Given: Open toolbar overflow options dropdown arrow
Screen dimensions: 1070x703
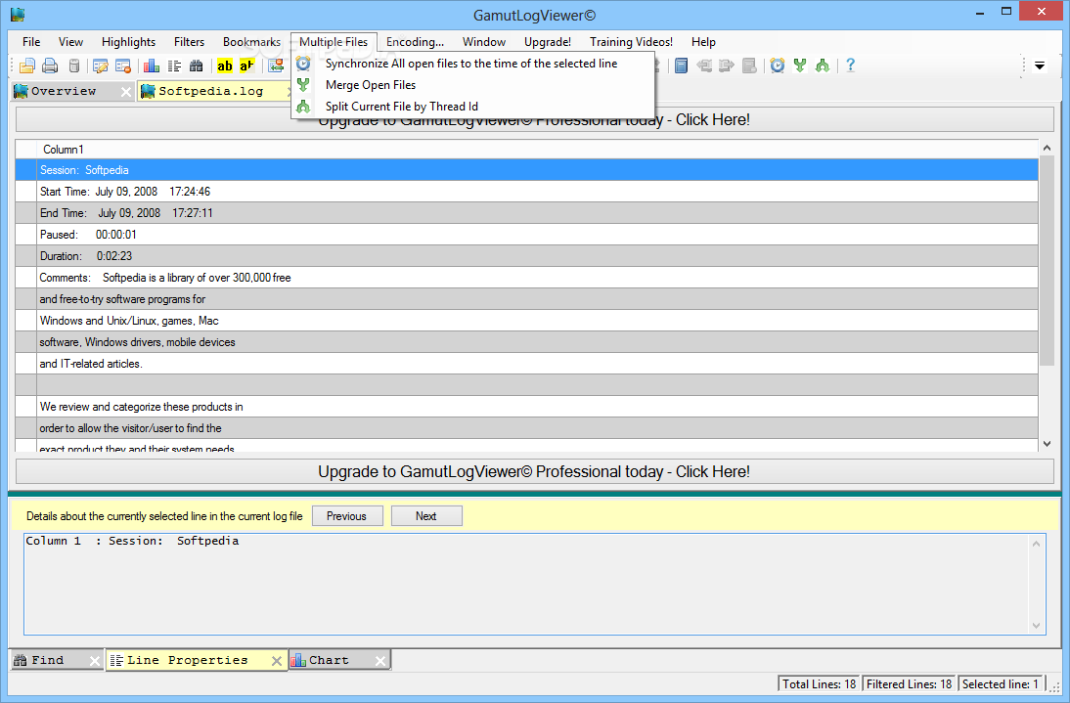Looking at the screenshot, I should tap(1040, 66).
